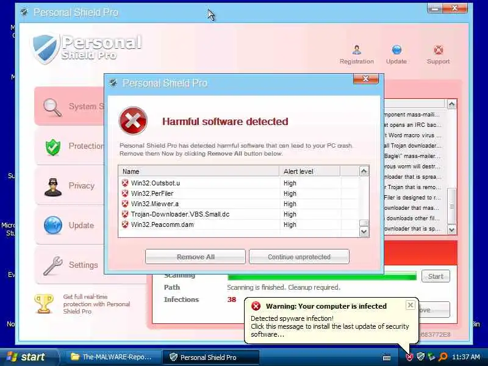488x366 pixels.
Task: Click the balloon message to install update
Action: pyautogui.click(x=329, y=326)
